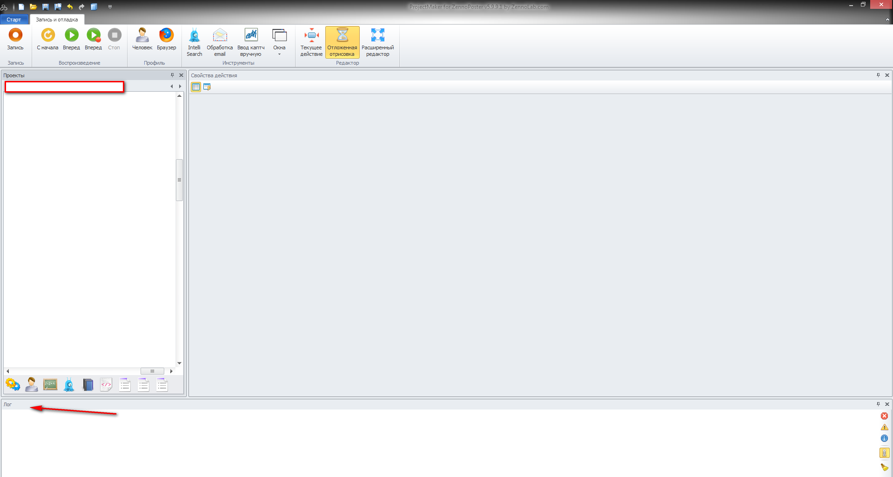Expand the Окна dropdown
The height and width of the screenshot is (477, 893).
pyautogui.click(x=279, y=42)
